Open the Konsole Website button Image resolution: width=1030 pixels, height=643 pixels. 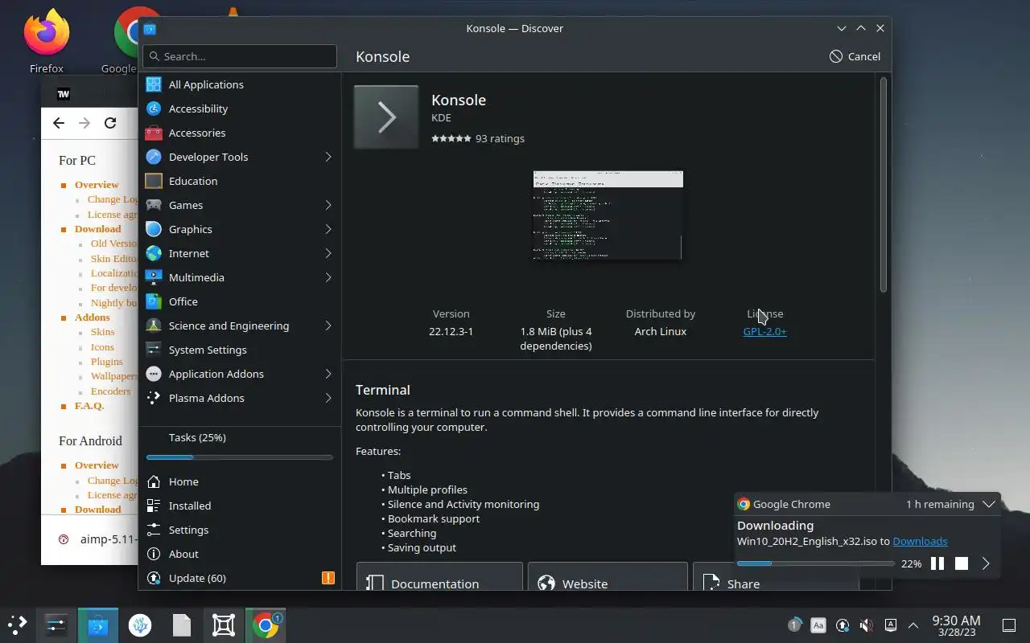(608, 576)
